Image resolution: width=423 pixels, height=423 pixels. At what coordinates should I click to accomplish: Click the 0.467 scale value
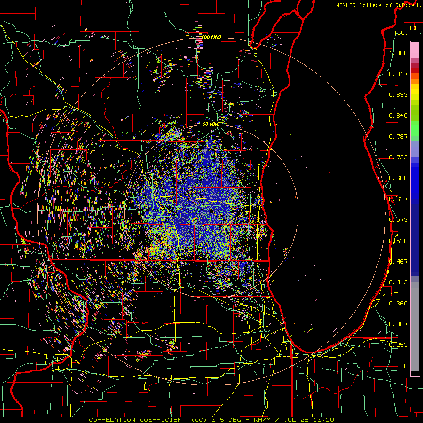[398, 261]
